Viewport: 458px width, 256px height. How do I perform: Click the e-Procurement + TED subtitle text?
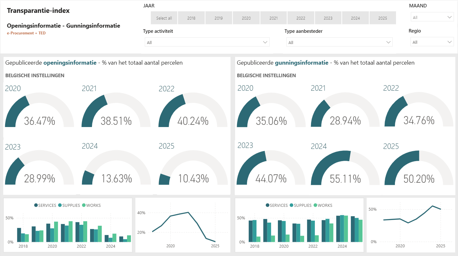click(26, 33)
